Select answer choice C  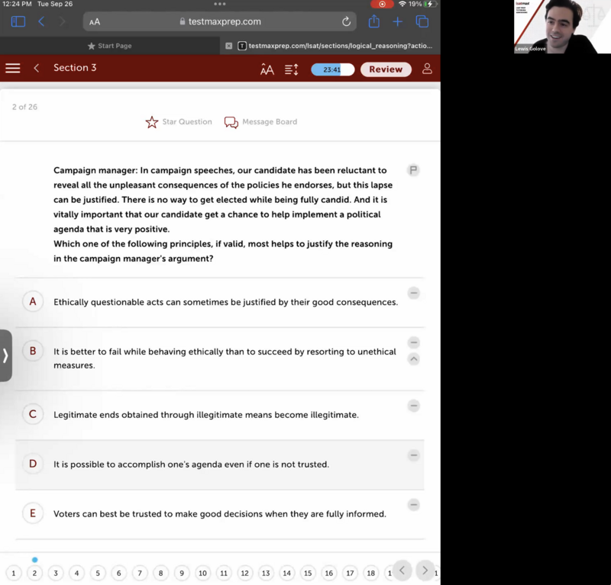point(33,414)
